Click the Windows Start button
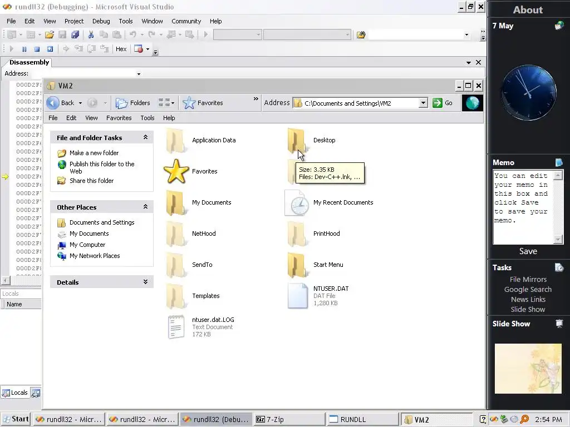 coord(16,419)
